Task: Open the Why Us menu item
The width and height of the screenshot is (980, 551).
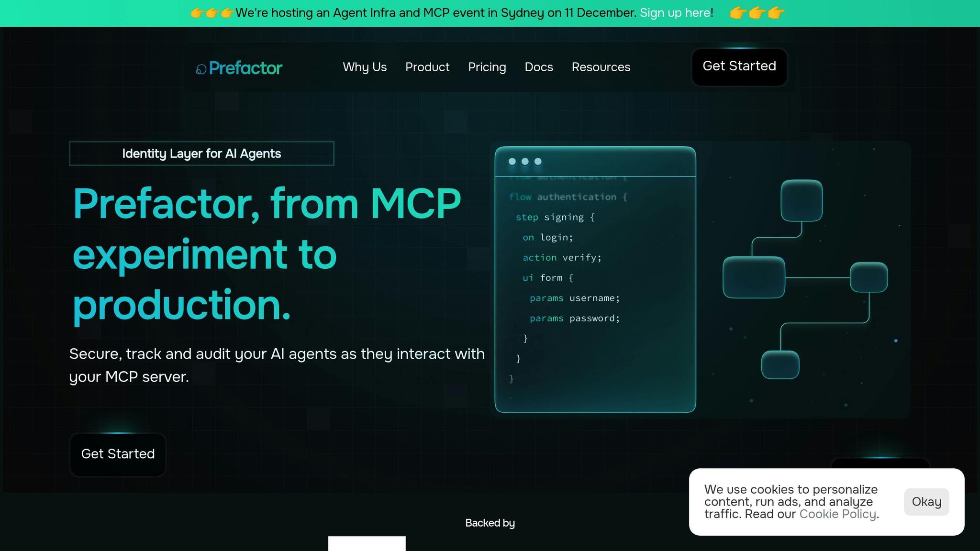Action: (x=365, y=67)
